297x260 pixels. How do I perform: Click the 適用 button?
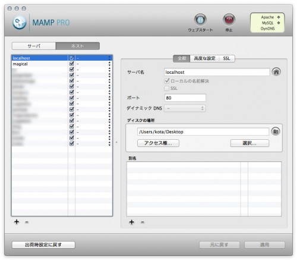[265, 245]
